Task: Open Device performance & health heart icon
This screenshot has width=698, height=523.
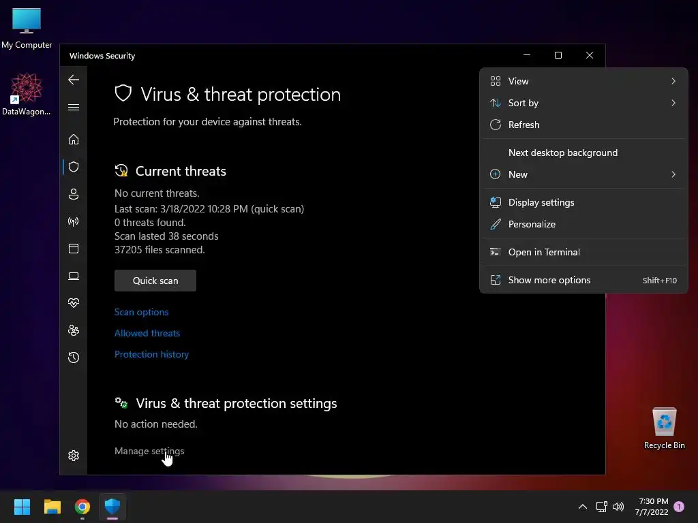Action: (x=74, y=303)
